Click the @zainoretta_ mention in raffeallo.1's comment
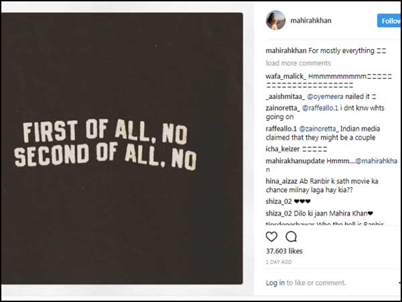This screenshot has height=302, width=402. pyautogui.click(x=324, y=128)
